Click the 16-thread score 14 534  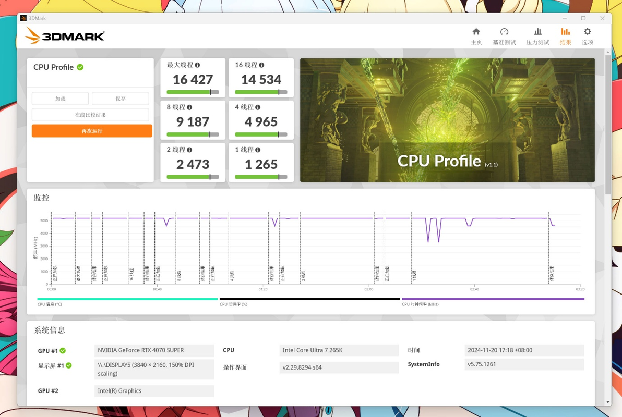coord(261,80)
